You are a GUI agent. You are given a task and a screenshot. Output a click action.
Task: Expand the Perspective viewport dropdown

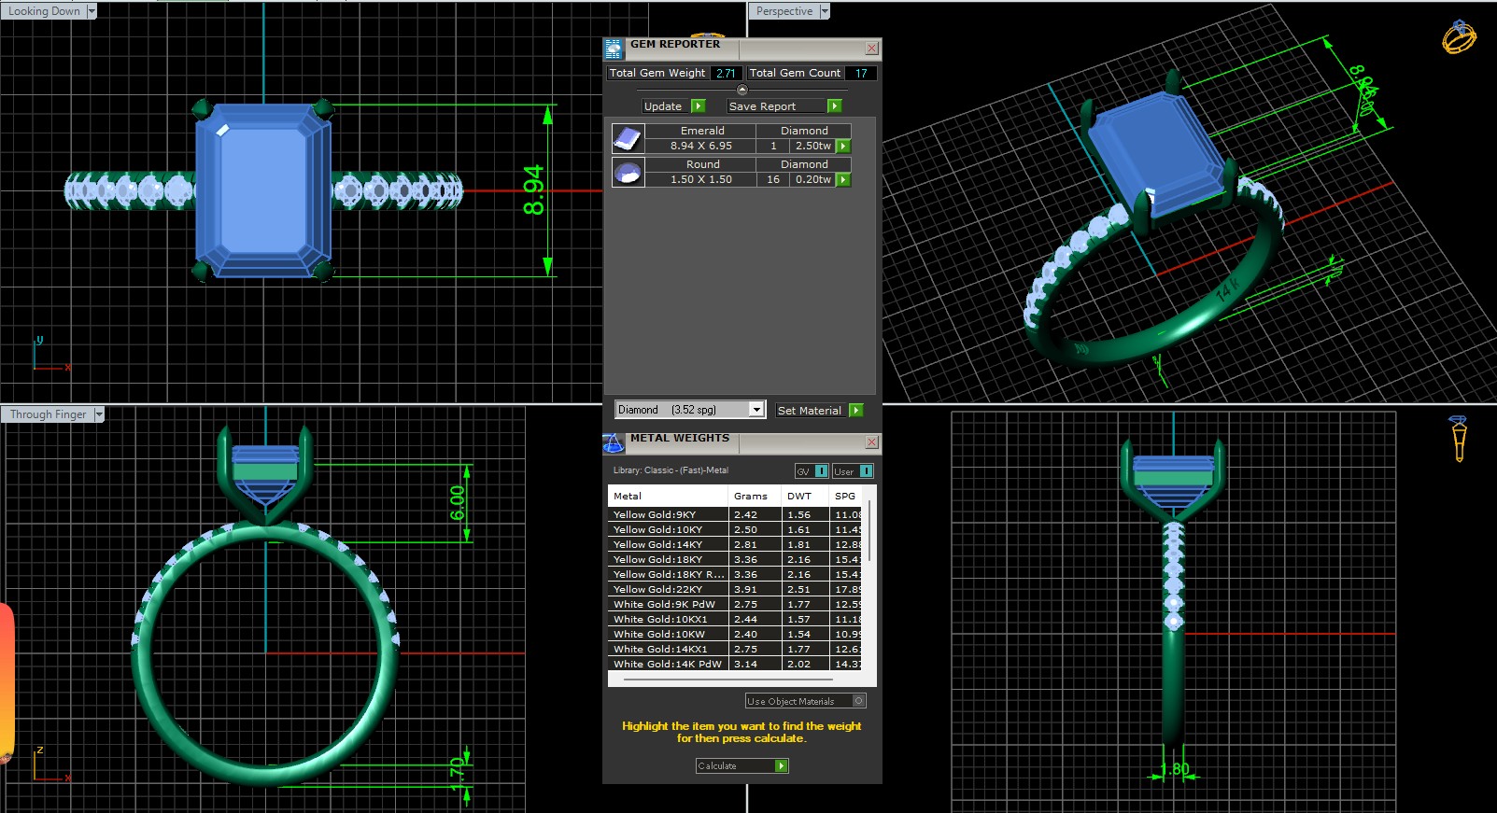point(824,11)
